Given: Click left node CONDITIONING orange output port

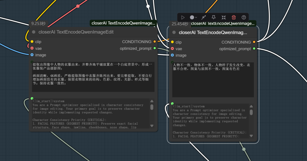Looking at the screenshot, I should pyautogui.click(x=155, y=42).
